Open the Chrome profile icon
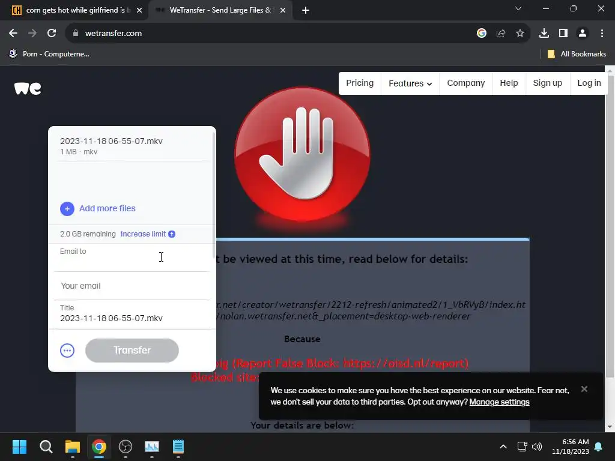This screenshot has width=615, height=461. (x=583, y=34)
